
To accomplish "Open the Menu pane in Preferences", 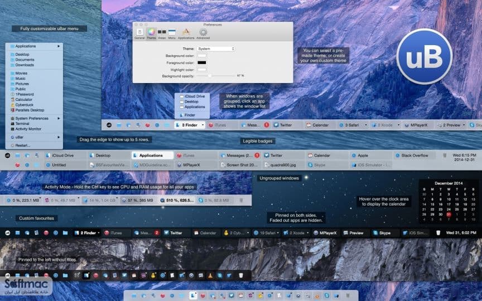I will (172, 34).
